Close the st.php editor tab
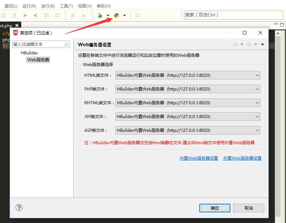Image resolution: width=286 pixels, height=223 pixels. pyautogui.click(x=17, y=25)
